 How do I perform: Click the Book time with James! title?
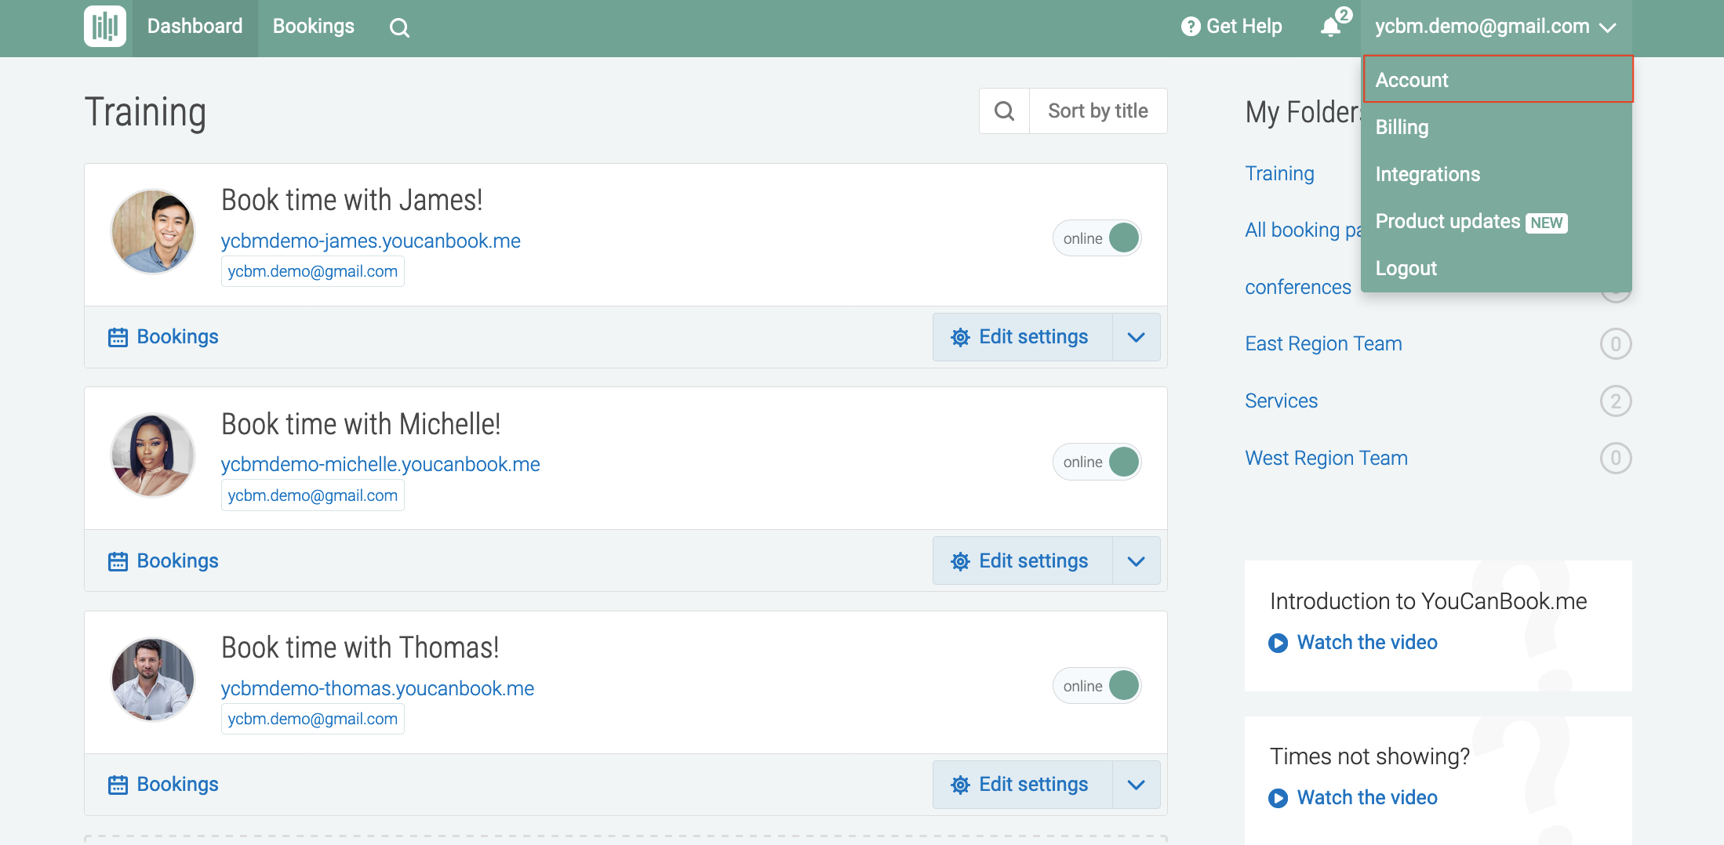pos(352,200)
